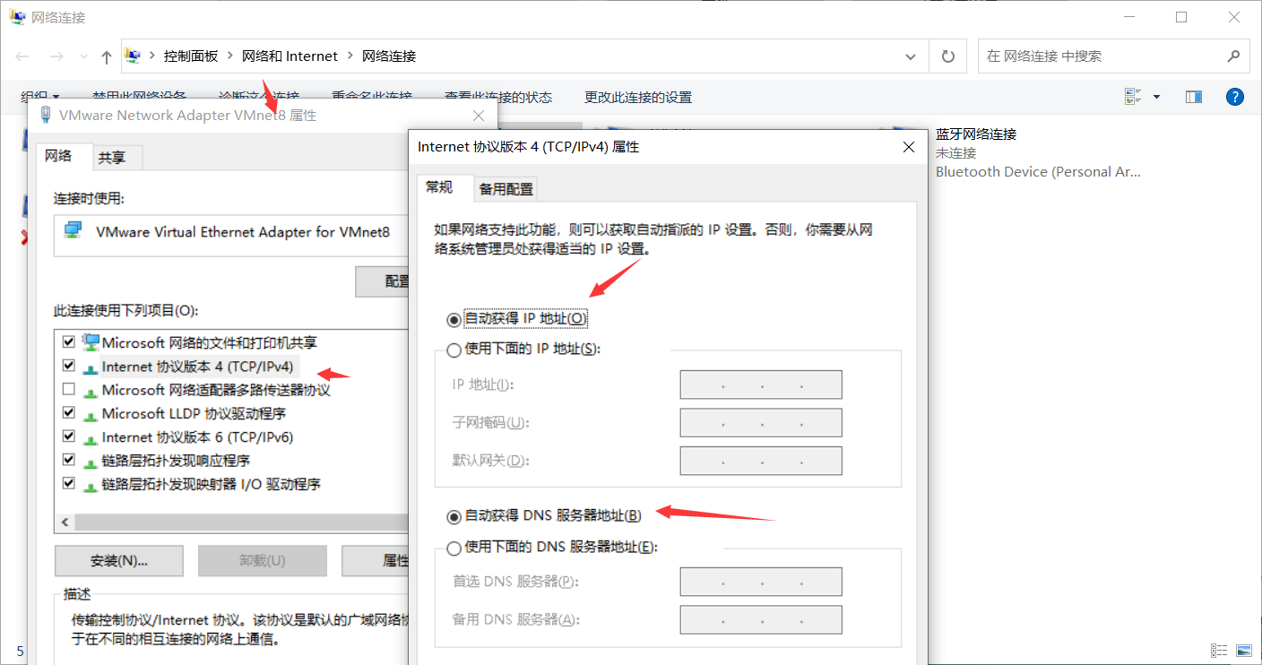Click 查看此连接的状态 toolbar command
The image size is (1262, 665).
[498, 97]
